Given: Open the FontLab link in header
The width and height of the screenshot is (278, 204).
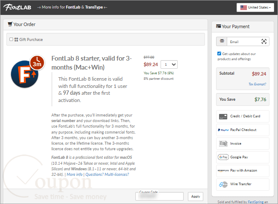Looking at the screenshot, I should (73, 7).
